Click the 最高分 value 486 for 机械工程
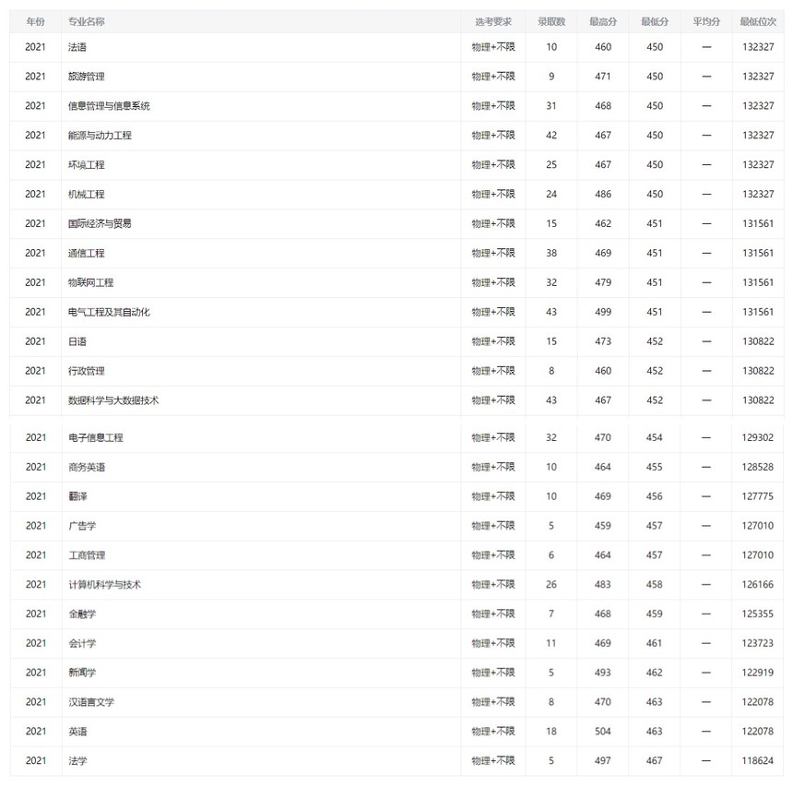The height and width of the screenshot is (787, 793). click(603, 195)
